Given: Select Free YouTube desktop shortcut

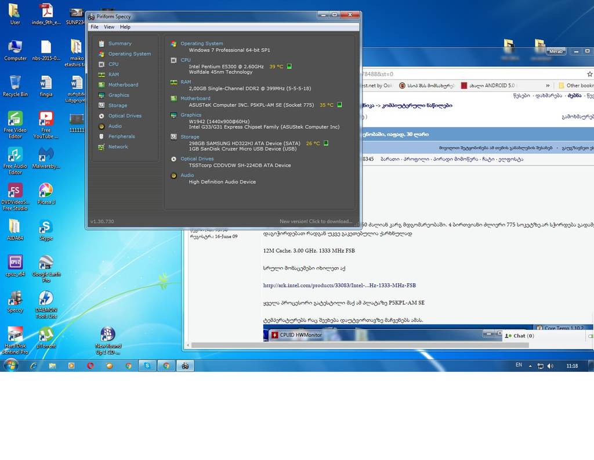Looking at the screenshot, I should click(46, 125).
